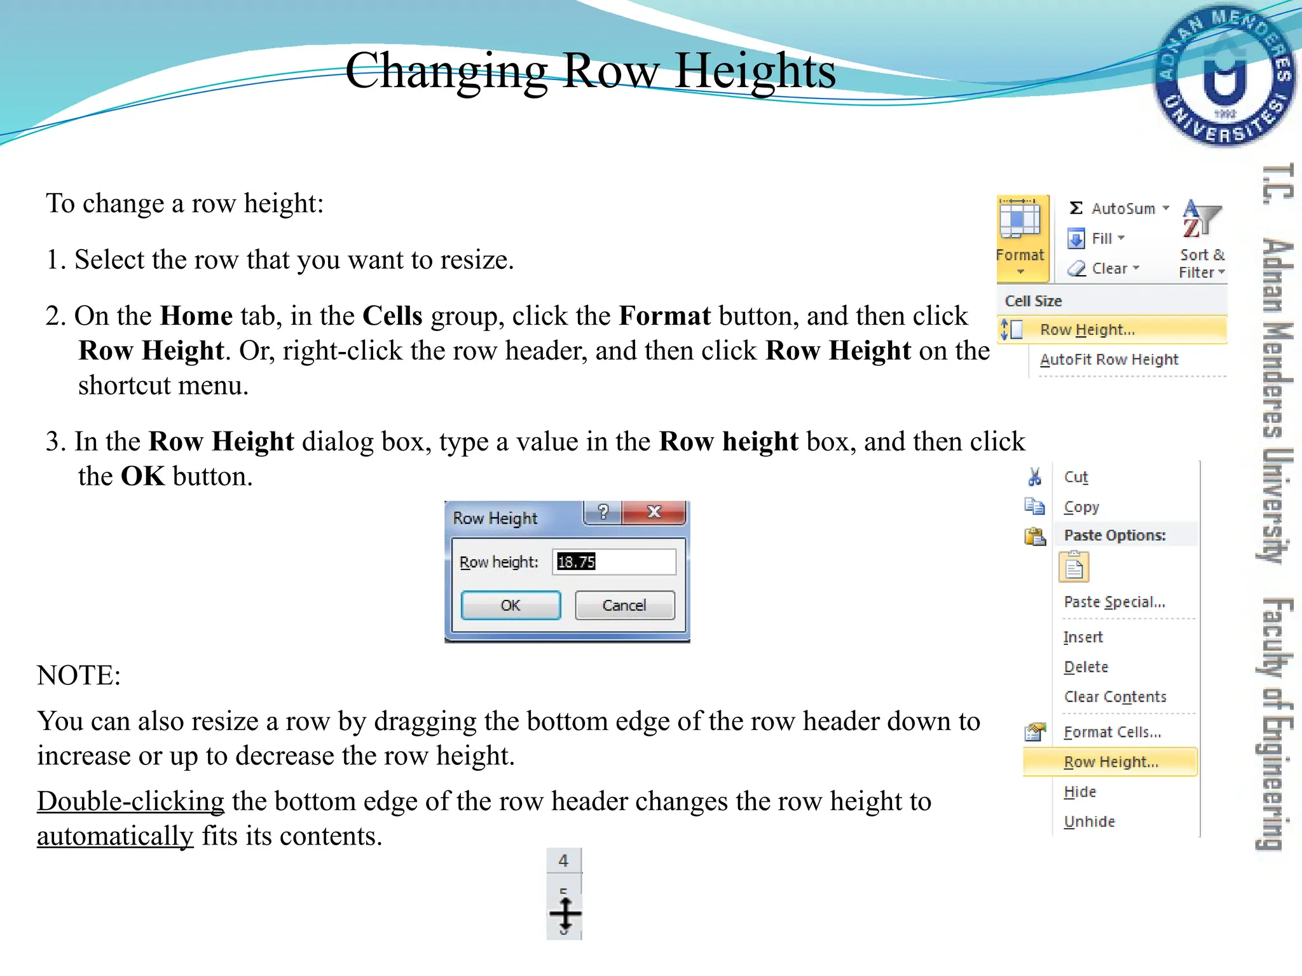This screenshot has height=976, width=1302.
Task: Select AutoFit Row Height
Action: (x=1109, y=360)
